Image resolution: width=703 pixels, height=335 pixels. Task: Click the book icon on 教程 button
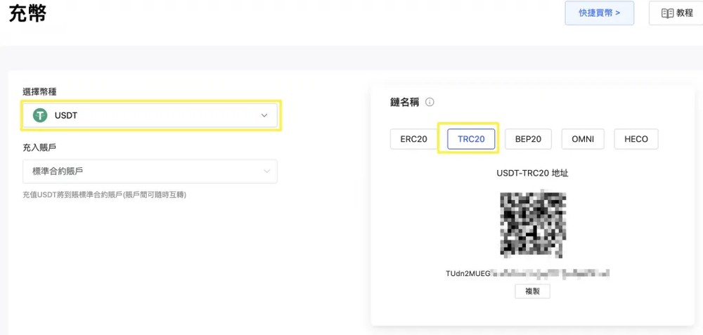[667, 13]
